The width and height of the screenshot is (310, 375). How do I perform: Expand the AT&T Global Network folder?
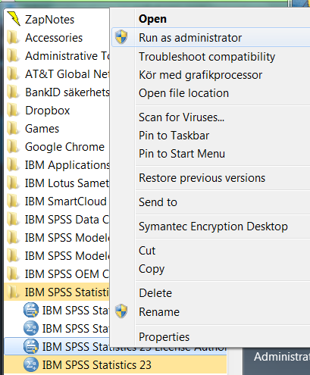point(57,74)
